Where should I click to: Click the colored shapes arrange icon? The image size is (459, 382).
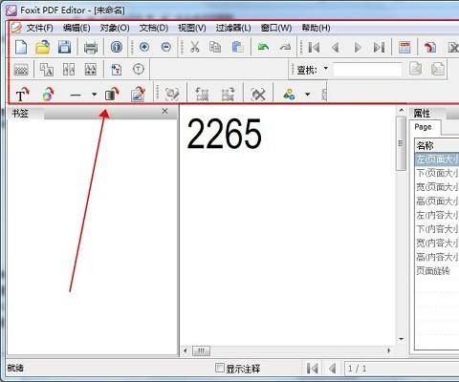(289, 95)
